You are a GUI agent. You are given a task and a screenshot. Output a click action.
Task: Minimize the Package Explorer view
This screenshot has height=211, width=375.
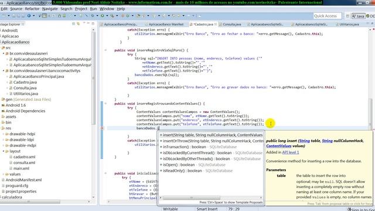click(x=88, y=23)
